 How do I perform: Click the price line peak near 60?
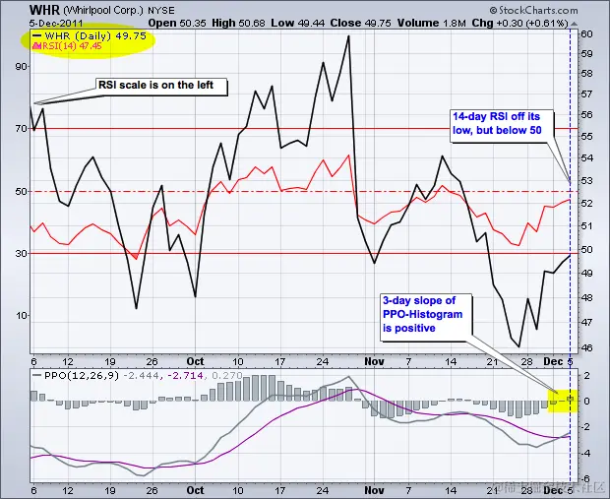click(x=348, y=36)
